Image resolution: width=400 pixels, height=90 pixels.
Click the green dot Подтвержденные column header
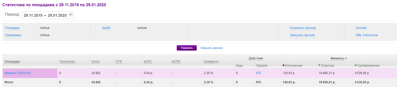click(367, 65)
